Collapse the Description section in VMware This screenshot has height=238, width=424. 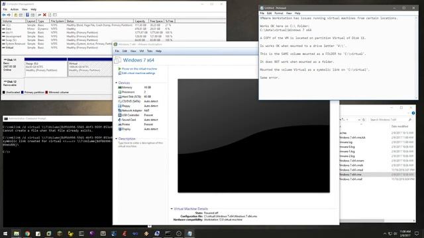(117, 139)
